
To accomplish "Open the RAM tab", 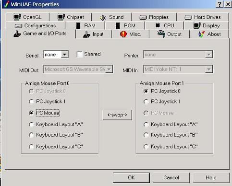I will pyautogui.click(x=85, y=25).
